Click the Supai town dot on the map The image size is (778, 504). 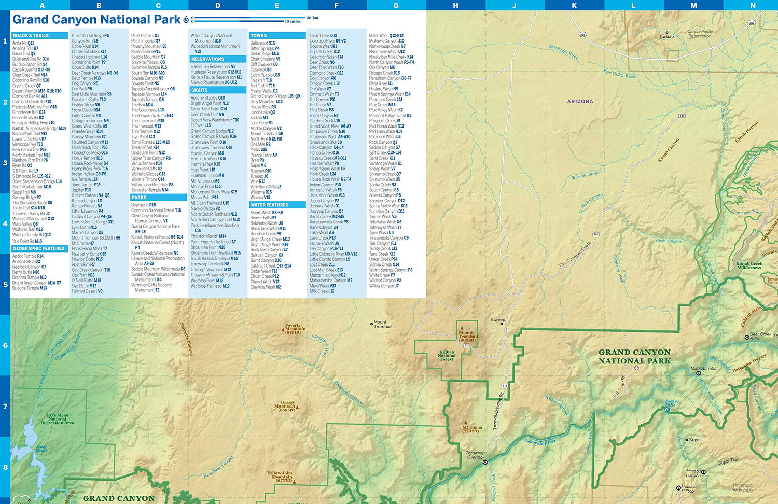tap(687, 440)
